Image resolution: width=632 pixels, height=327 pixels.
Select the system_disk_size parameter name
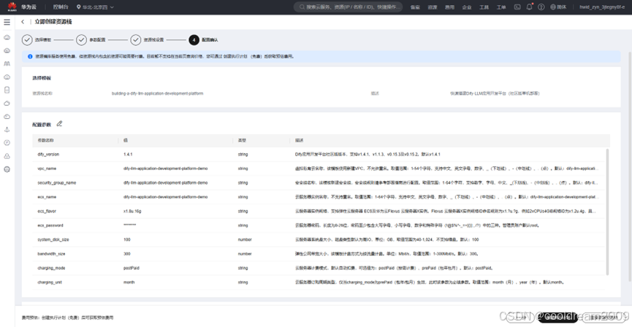(x=53, y=239)
